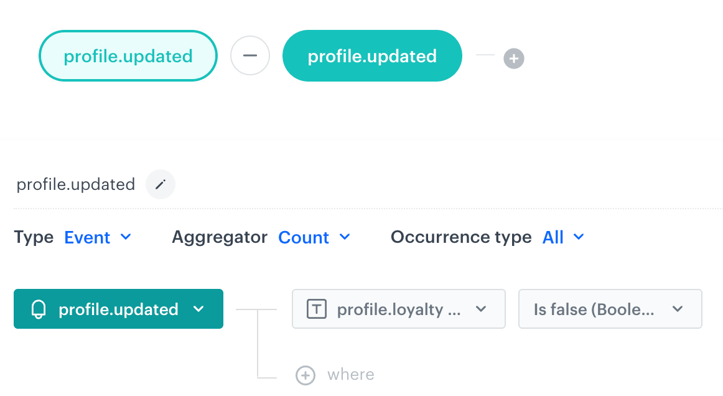
Task: Click the chevron arrow next to Count
Action: coord(345,237)
